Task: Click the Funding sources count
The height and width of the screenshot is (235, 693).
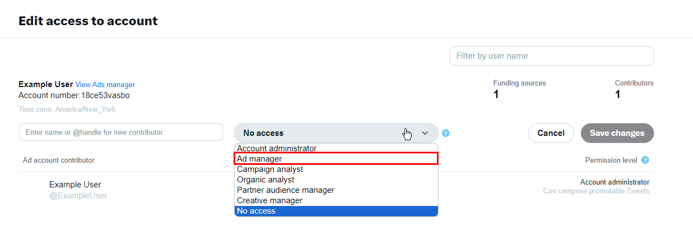Action: tap(496, 94)
